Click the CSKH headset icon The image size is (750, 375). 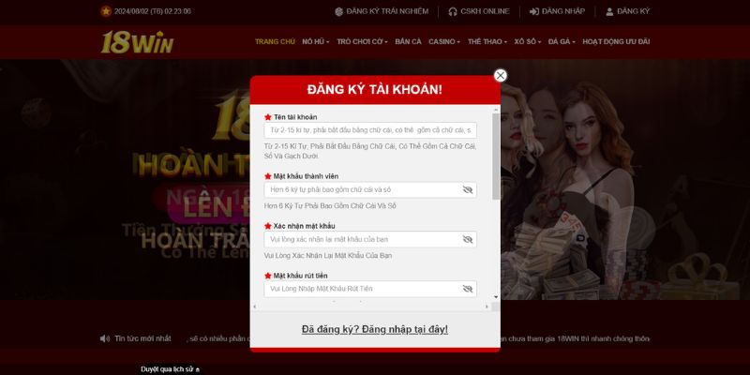point(453,11)
